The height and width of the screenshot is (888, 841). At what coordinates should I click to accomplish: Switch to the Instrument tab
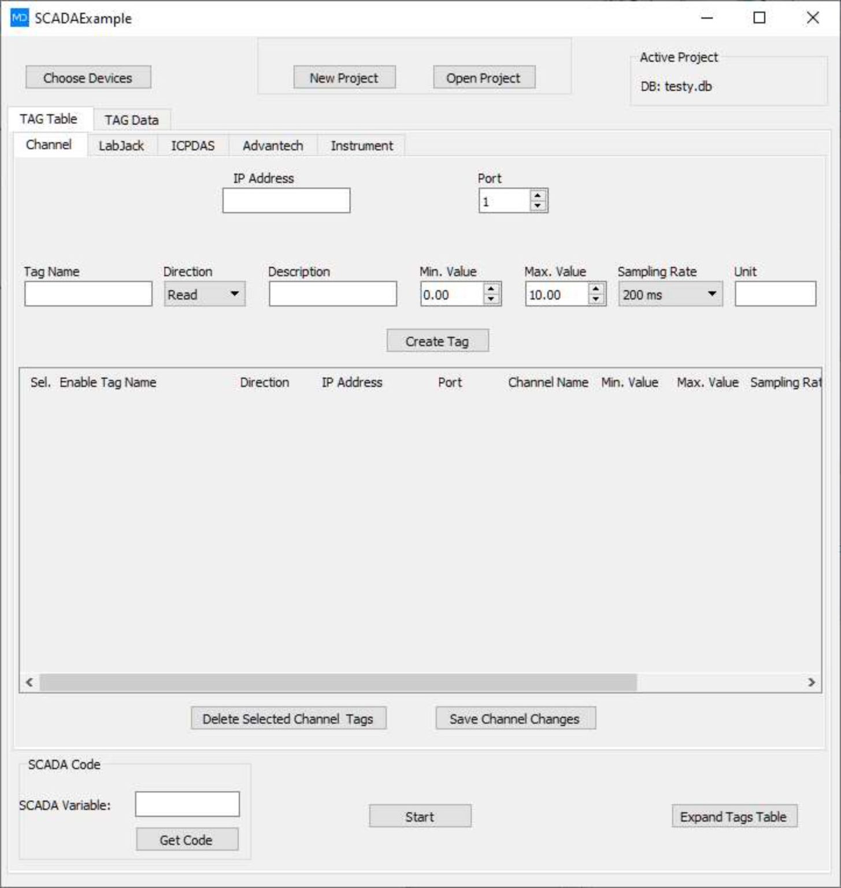(361, 146)
